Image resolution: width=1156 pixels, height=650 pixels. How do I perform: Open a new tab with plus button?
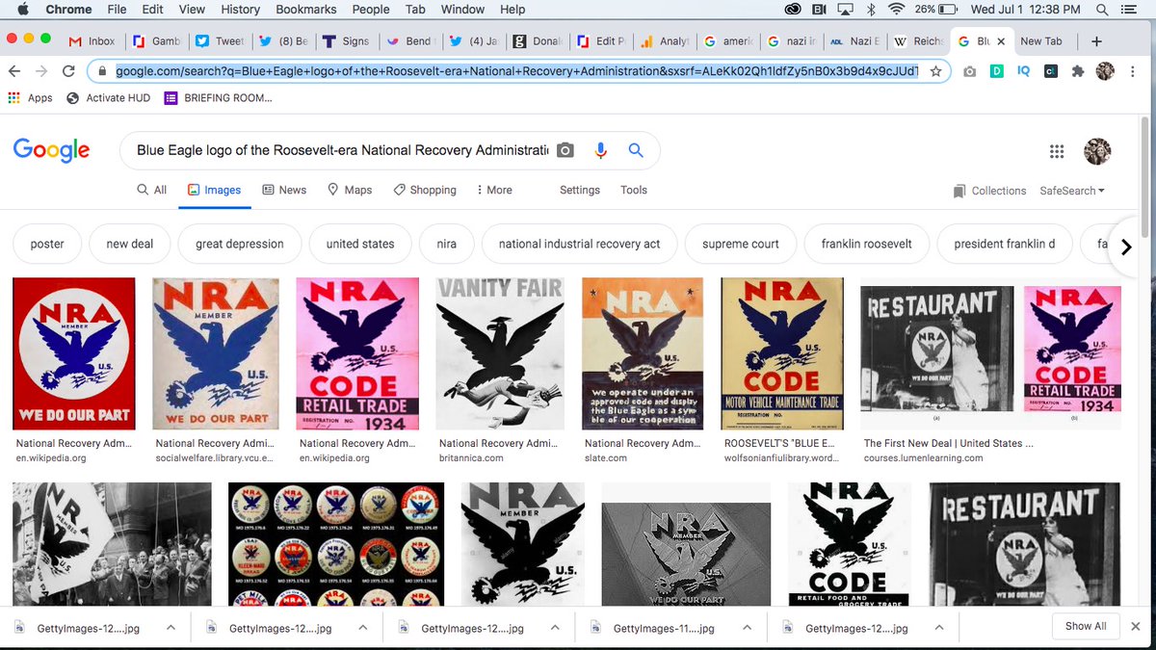[x=1096, y=40]
